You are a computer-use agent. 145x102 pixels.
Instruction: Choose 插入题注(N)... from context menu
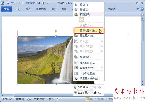point(89,63)
